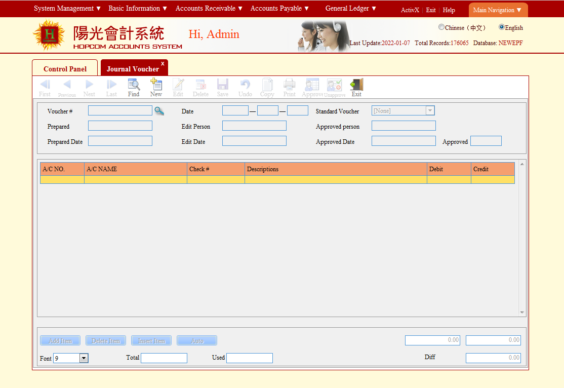Viewport: 564px width, 388px height.
Task: Click the Copy toolbar icon
Action: click(x=267, y=85)
